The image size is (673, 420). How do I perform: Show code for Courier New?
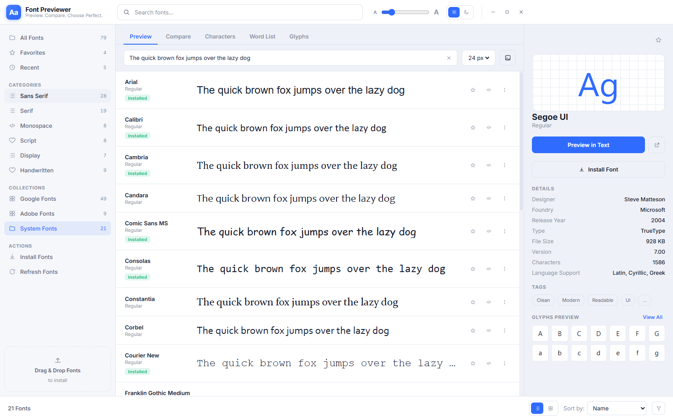click(x=489, y=364)
